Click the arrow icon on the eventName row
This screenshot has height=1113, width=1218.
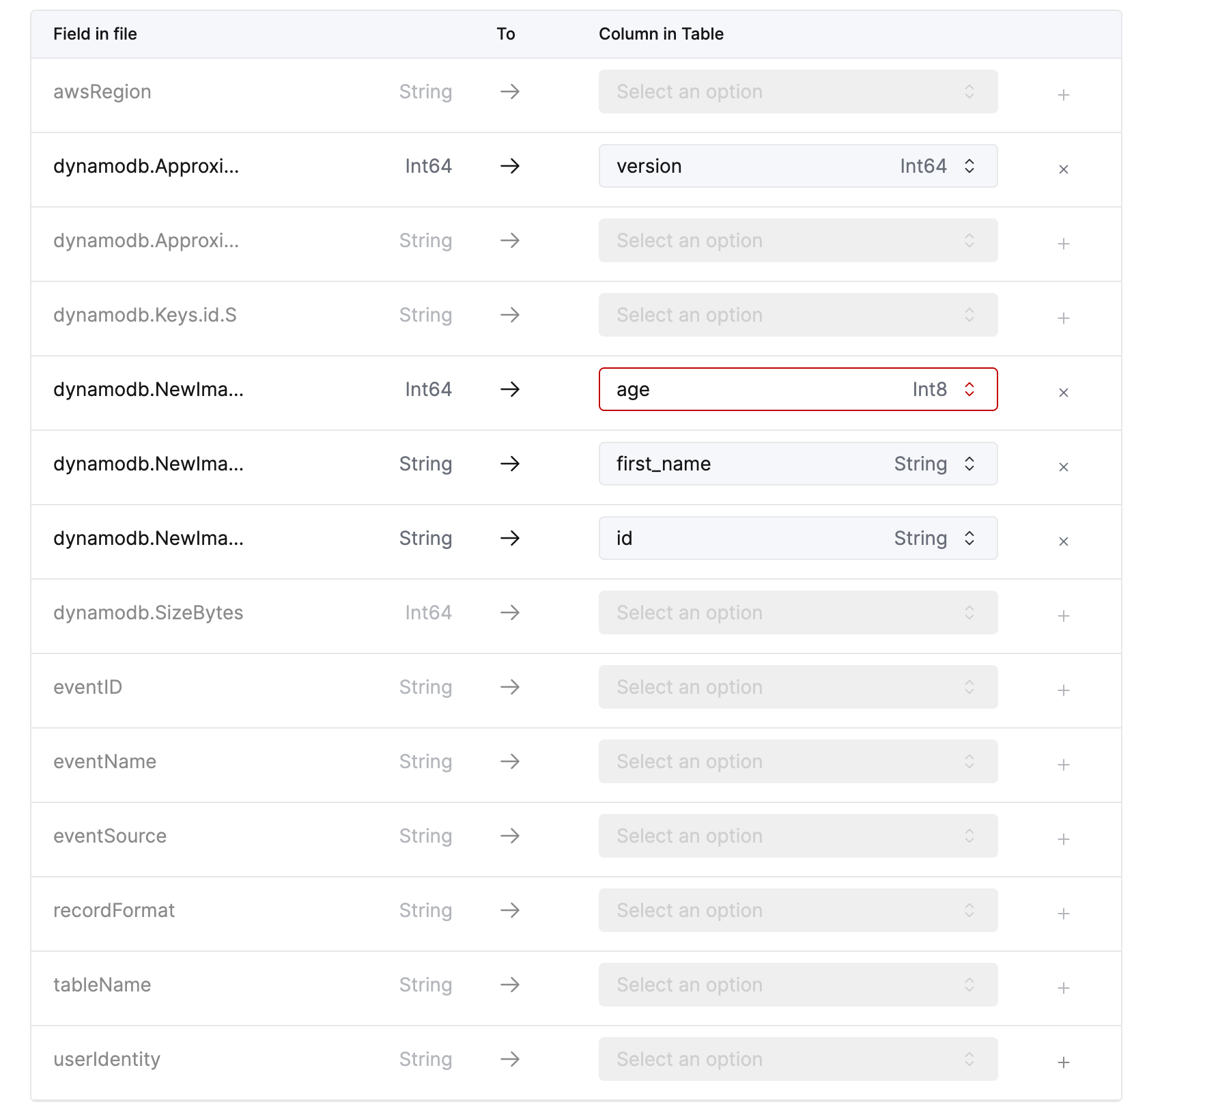coord(509,762)
